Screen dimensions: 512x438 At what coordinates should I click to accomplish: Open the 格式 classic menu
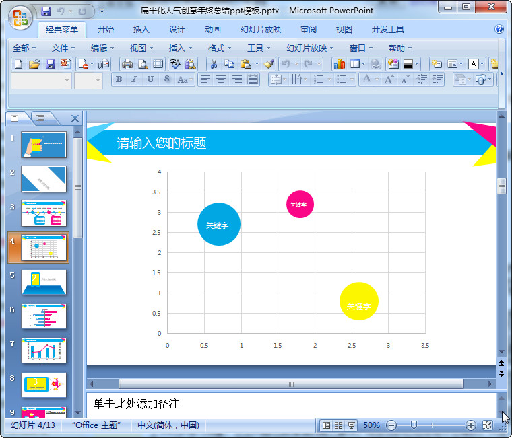point(220,48)
